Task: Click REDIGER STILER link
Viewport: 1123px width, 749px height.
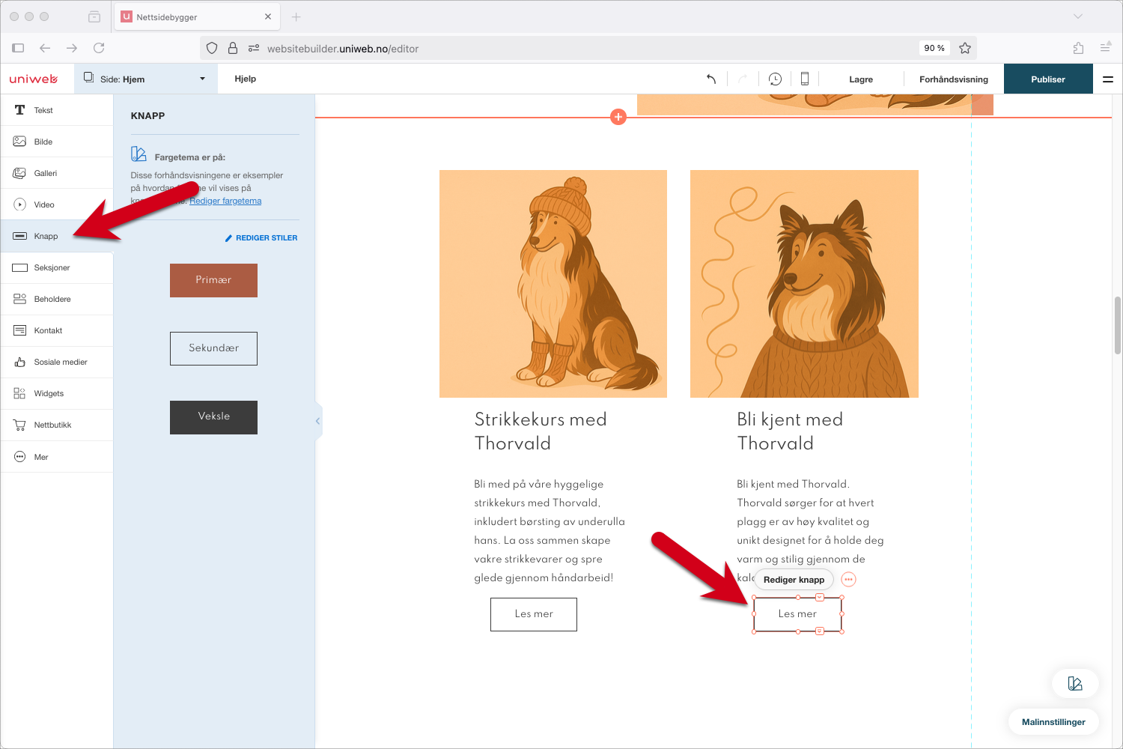Action: pyautogui.click(x=261, y=237)
